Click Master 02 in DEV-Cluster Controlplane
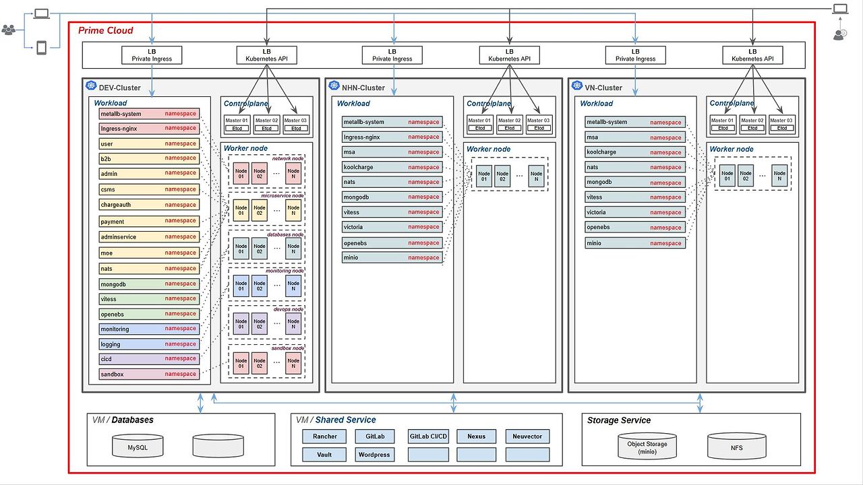863x485 pixels. click(x=267, y=124)
